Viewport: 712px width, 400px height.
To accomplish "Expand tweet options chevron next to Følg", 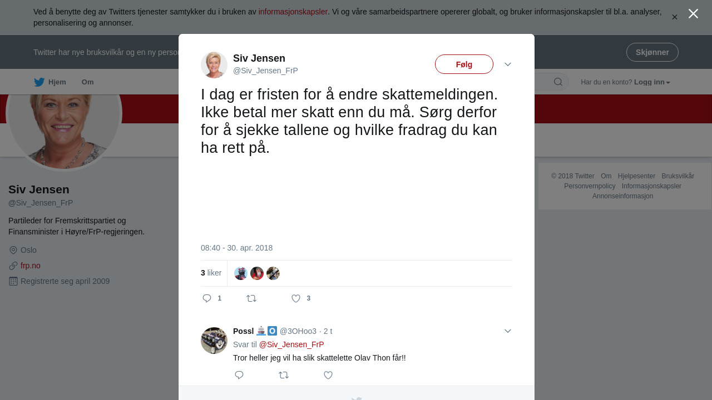I will click(508, 64).
